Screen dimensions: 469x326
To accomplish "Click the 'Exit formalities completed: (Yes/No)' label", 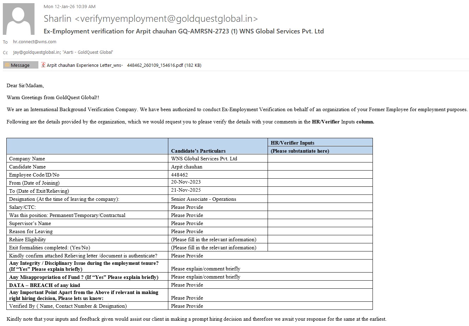I will (50, 248).
